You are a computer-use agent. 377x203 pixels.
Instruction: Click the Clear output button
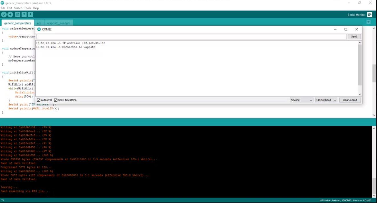350,100
